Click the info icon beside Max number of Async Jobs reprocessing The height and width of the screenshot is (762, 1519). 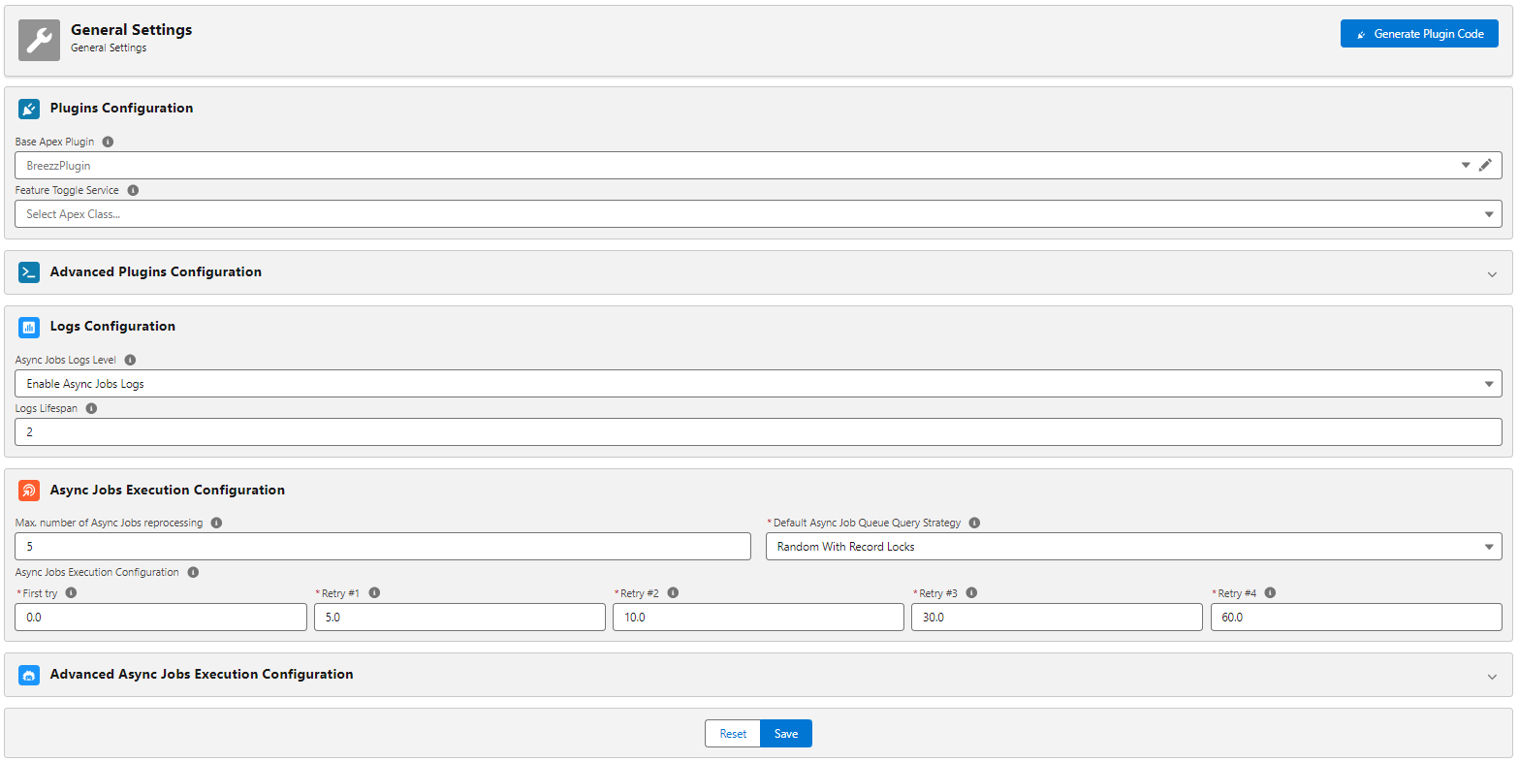[216, 522]
